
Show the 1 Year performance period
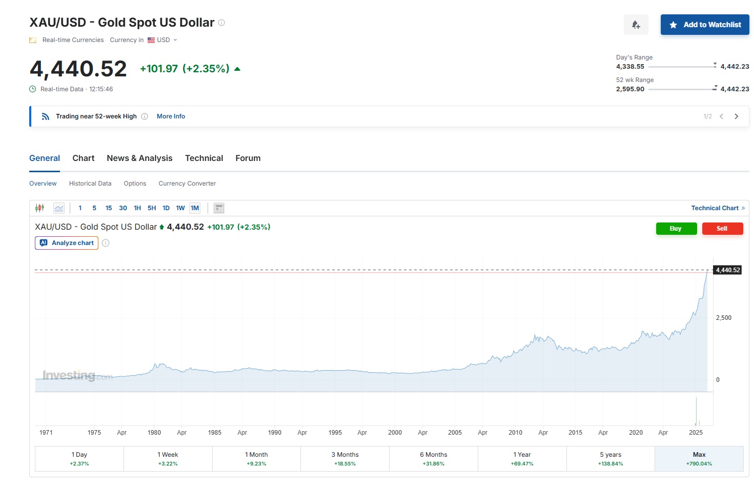522,459
